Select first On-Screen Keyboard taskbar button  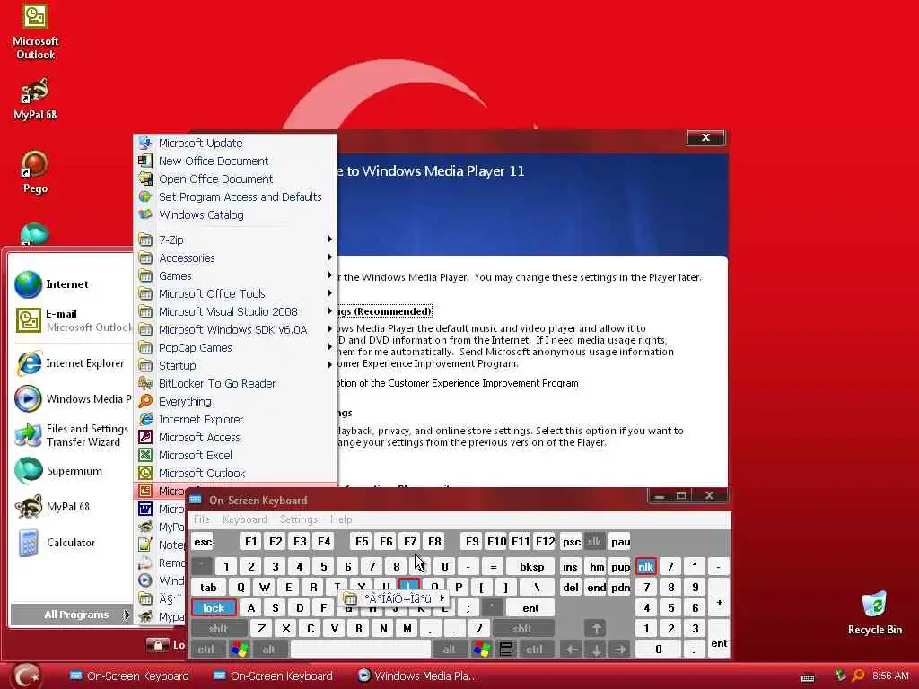click(x=129, y=676)
